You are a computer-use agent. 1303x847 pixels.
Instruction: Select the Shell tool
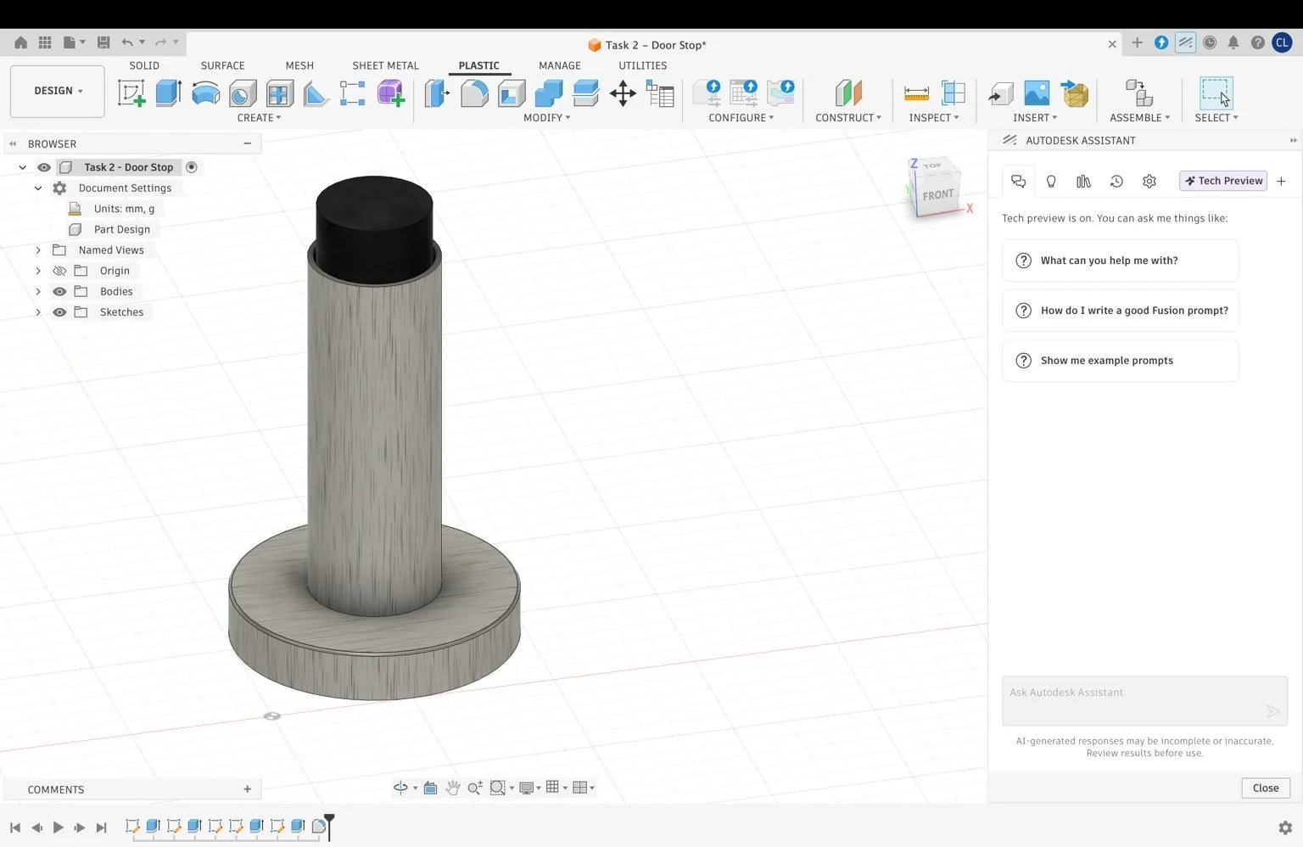click(512, 93)
